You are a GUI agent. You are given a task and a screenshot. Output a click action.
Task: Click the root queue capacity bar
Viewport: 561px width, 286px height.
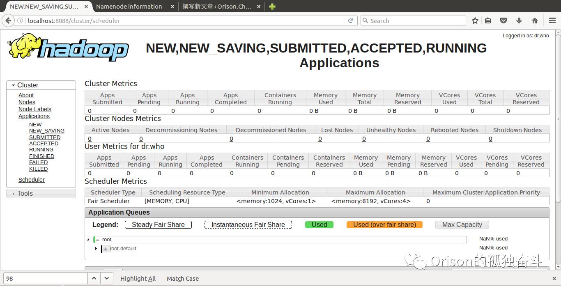click(x=280, y=240)
